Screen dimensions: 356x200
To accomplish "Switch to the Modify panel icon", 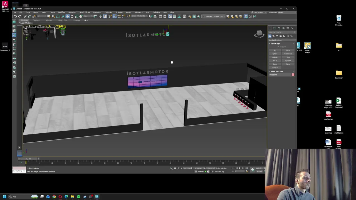I will click(274, 28).
